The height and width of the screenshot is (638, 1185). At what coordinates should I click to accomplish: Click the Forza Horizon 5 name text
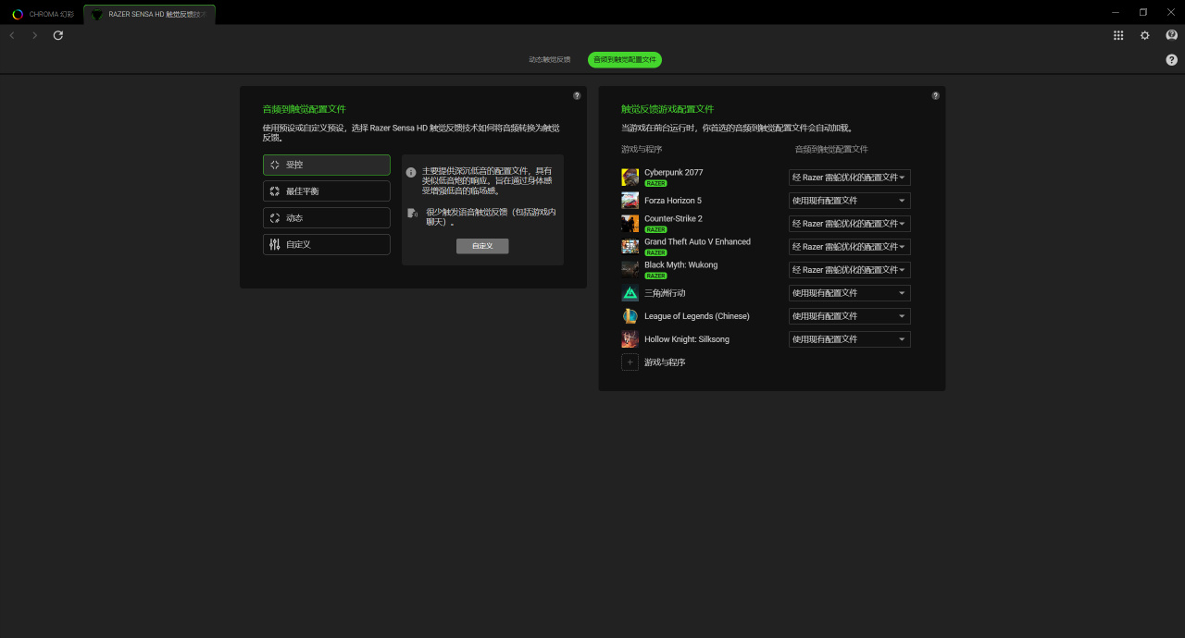click(x=673, y=201)
